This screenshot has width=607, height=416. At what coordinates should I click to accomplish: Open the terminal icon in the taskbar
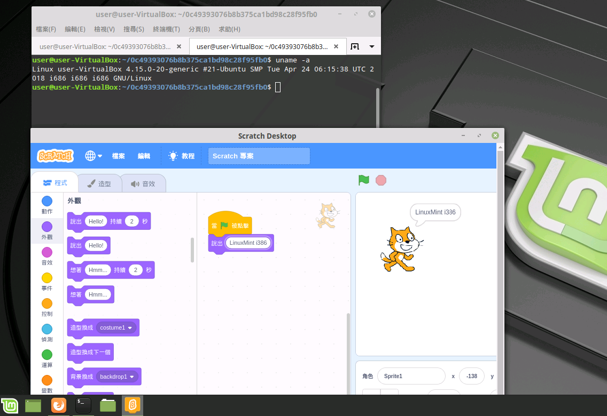pos(83,405)
